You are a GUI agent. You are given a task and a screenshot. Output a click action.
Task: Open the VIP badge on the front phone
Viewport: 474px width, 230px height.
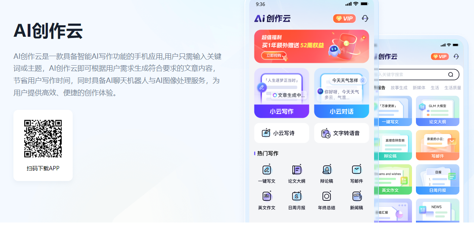click(x=344, y=19)
